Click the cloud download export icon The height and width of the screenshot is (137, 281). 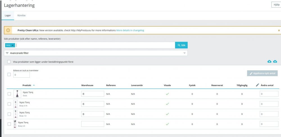[x=275, y=61]
